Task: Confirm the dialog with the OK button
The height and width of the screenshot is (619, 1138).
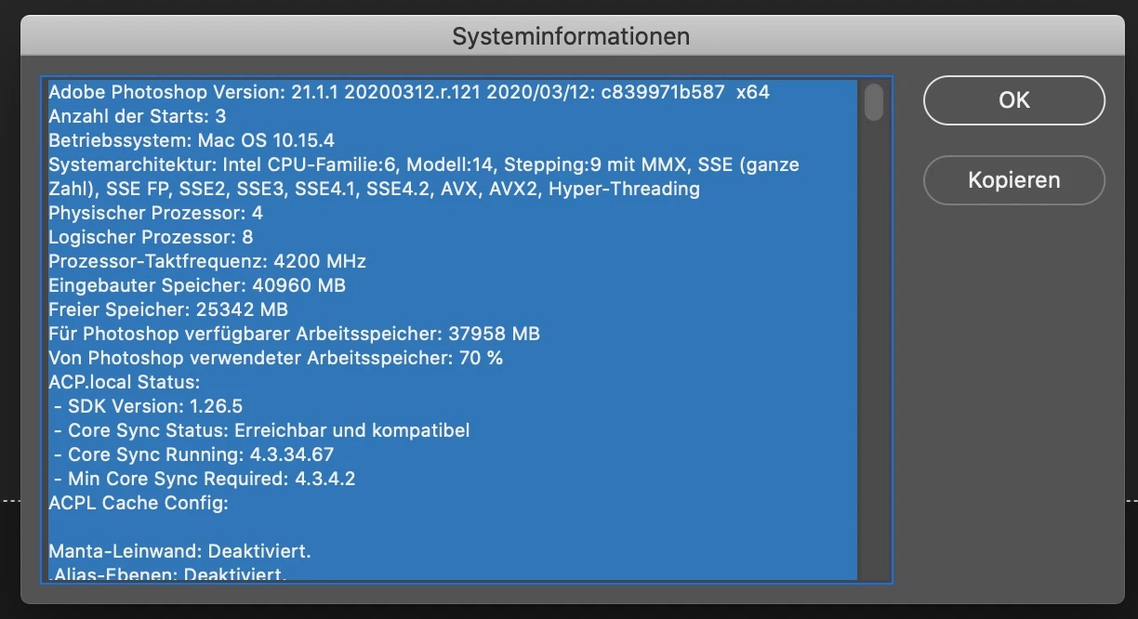Action: click(1013, 100)
